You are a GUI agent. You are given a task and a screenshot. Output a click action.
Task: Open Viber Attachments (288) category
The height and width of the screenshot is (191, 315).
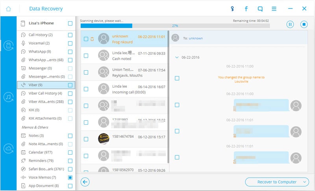pyautogui.click(x=46, y=102)
